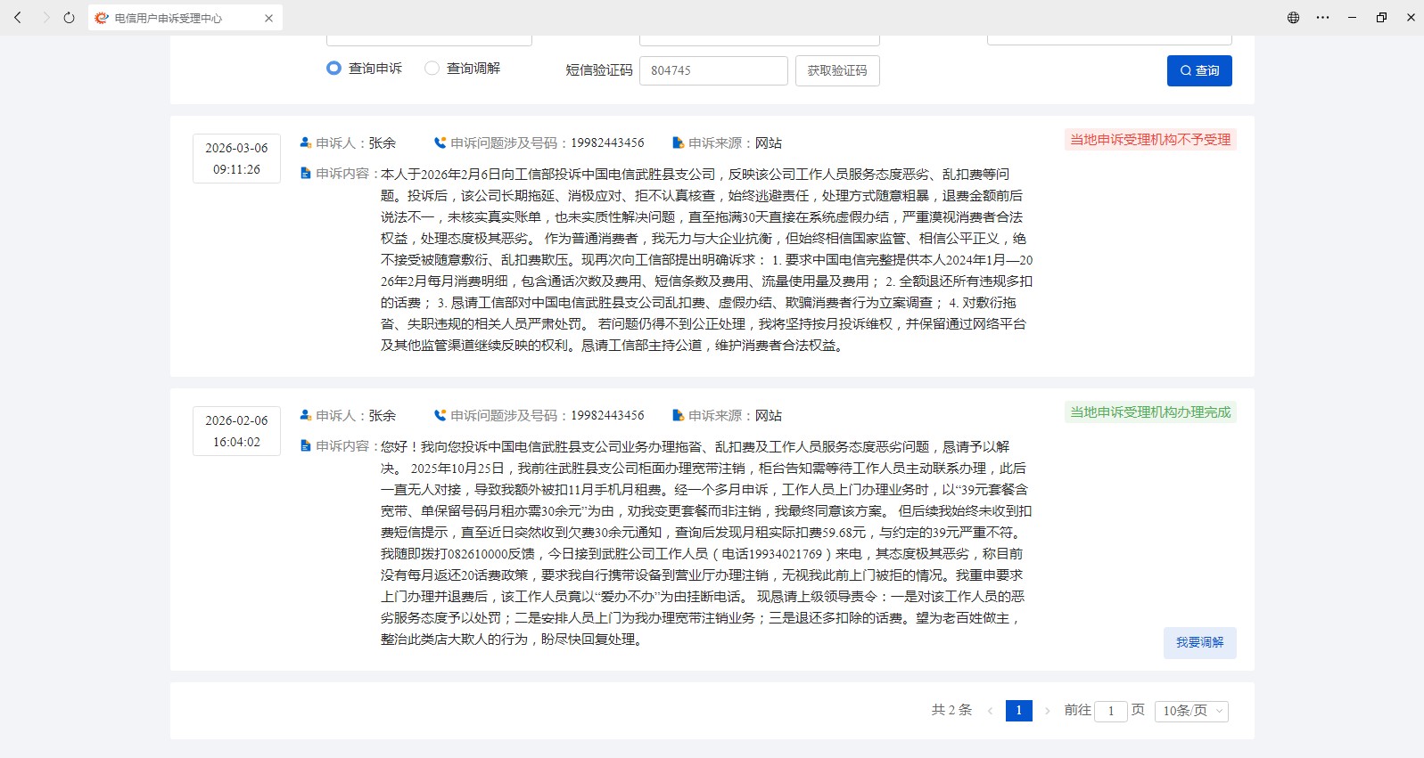Screen dimensions: 1424x758
Task: Click the blue 查询 search button
Action: coord(1199,71)
